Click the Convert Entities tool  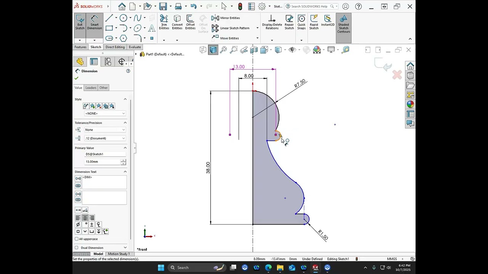177,22
